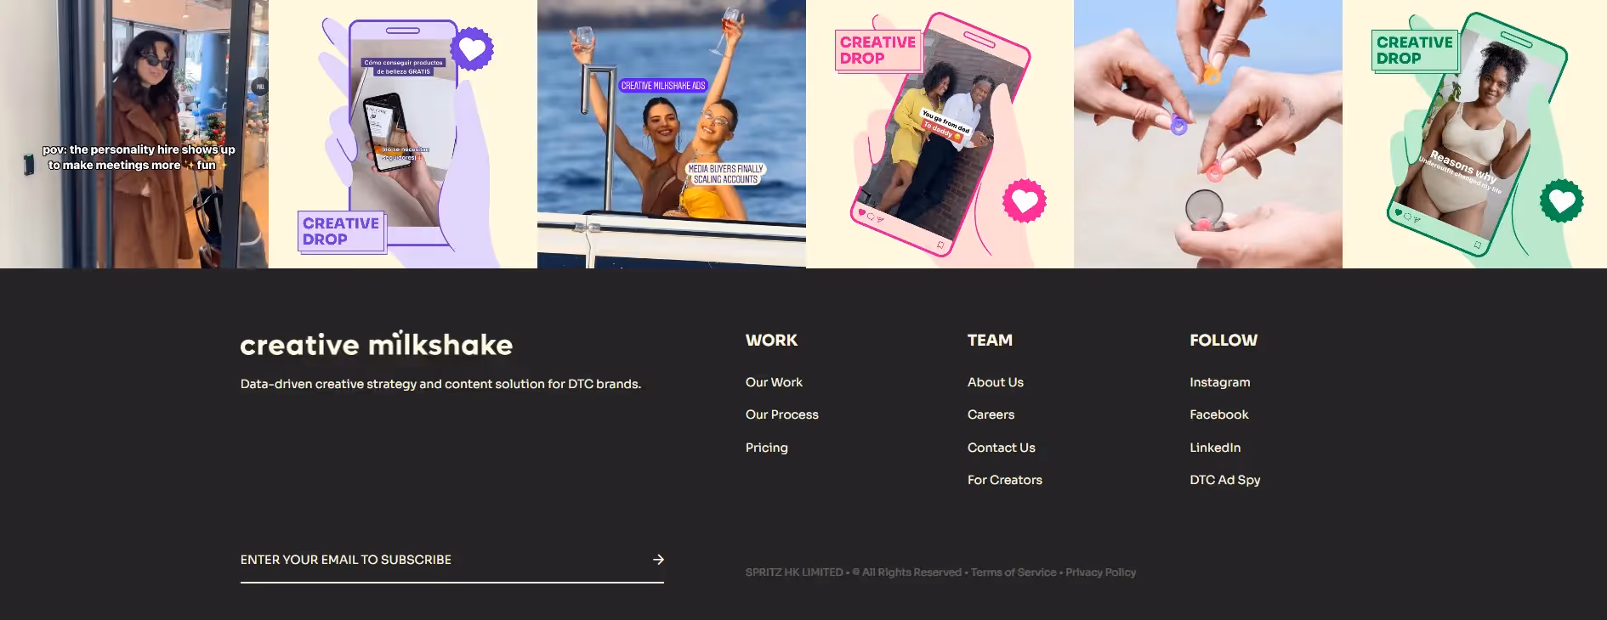
Task: Open the Our Work link
Action: 774,382
